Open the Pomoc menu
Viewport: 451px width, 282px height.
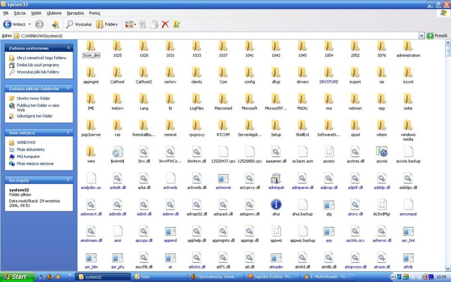click(95, 13)
